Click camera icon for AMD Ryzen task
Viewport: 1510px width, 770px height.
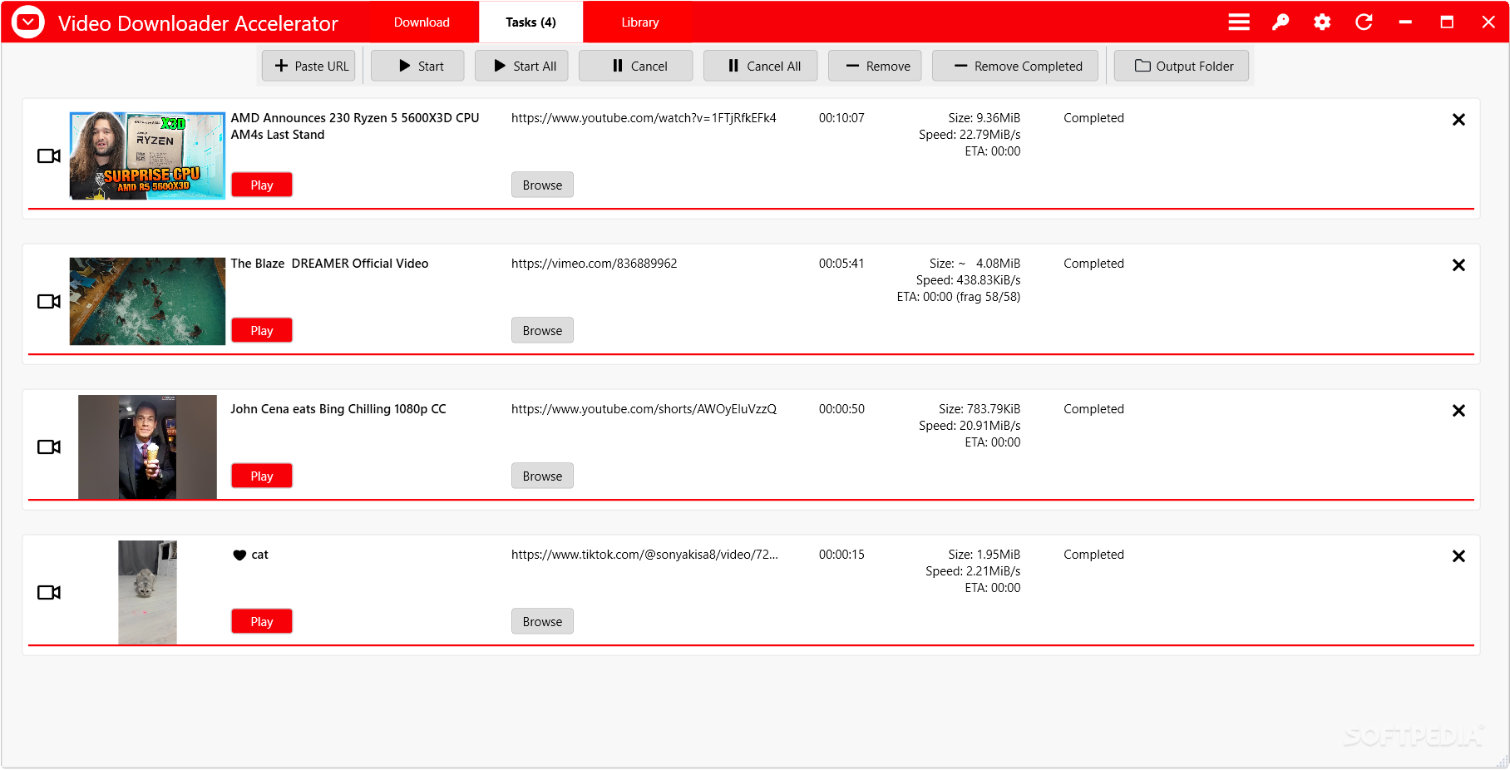[49, 155]
